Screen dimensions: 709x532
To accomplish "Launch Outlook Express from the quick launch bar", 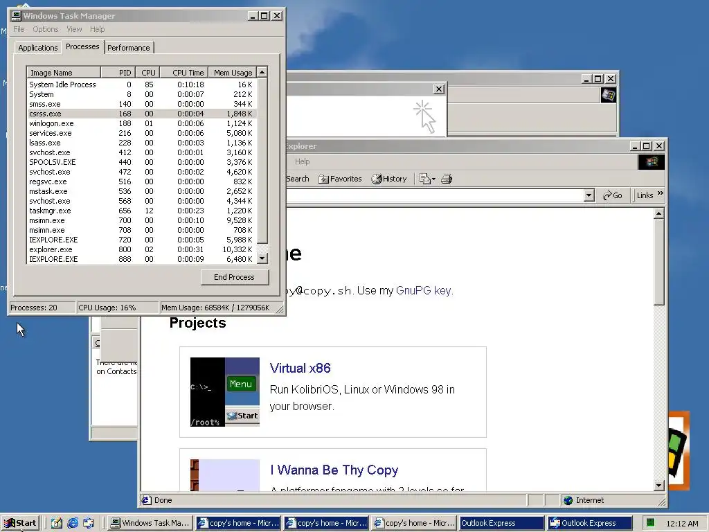I will [x=89, y=523].
